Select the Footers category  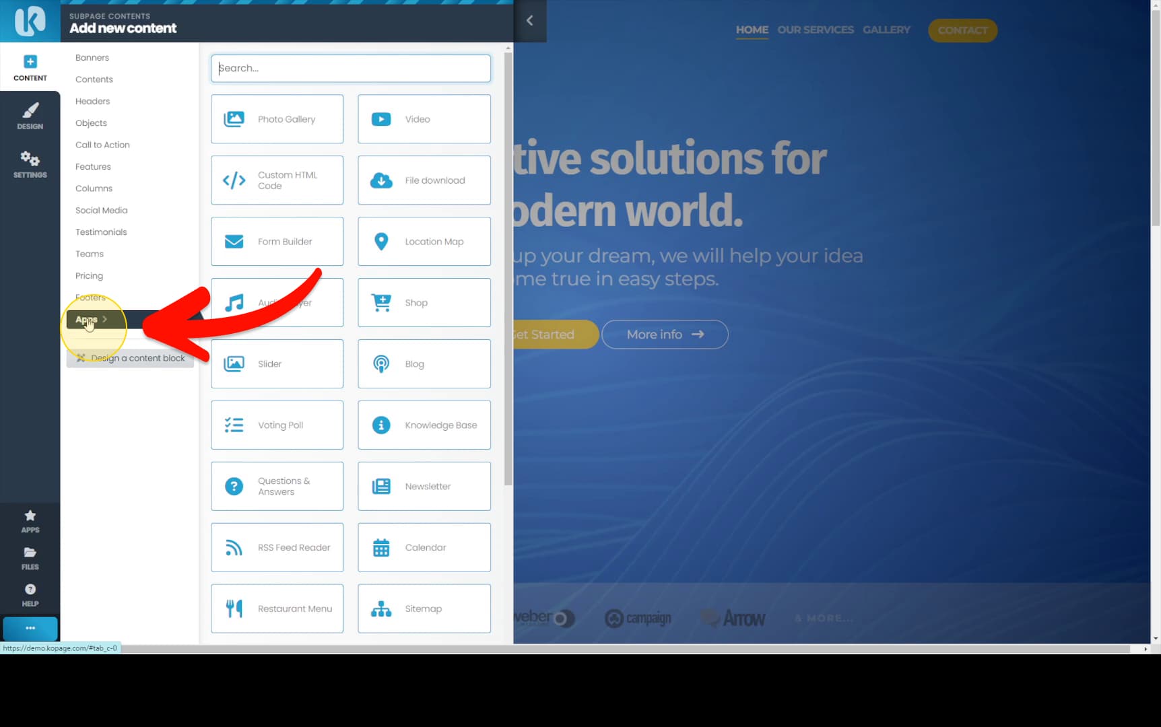pos(90,298)
